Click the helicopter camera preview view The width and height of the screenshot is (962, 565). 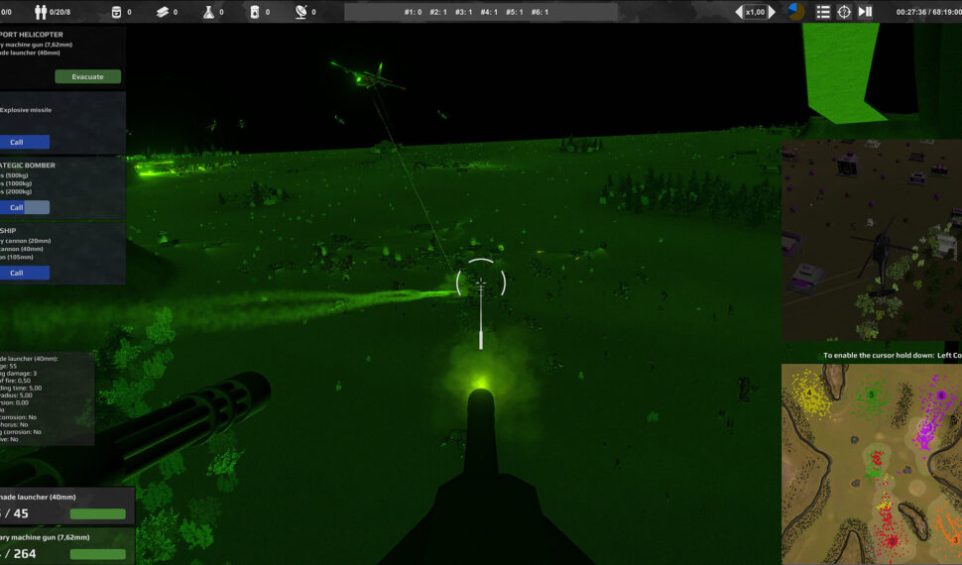tap(871, 240)
